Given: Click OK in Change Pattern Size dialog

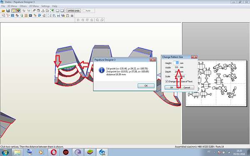Looking at the screenshot, I should tap(172, 87).
